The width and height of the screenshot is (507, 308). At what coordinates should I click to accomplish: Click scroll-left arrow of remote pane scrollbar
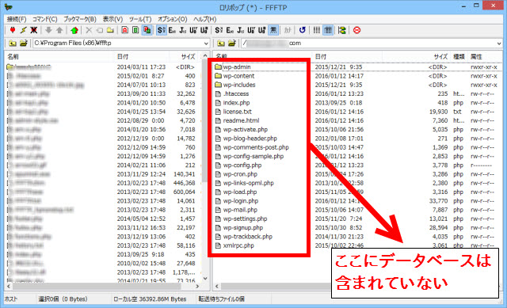tap(217, 287)
